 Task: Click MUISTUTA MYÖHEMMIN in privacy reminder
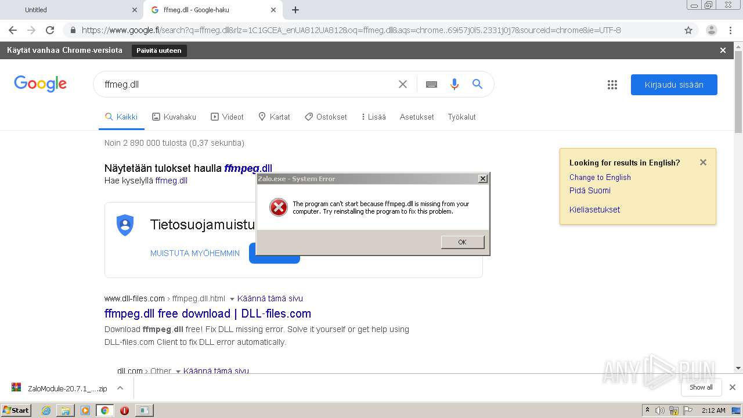(x=195, y=253)
